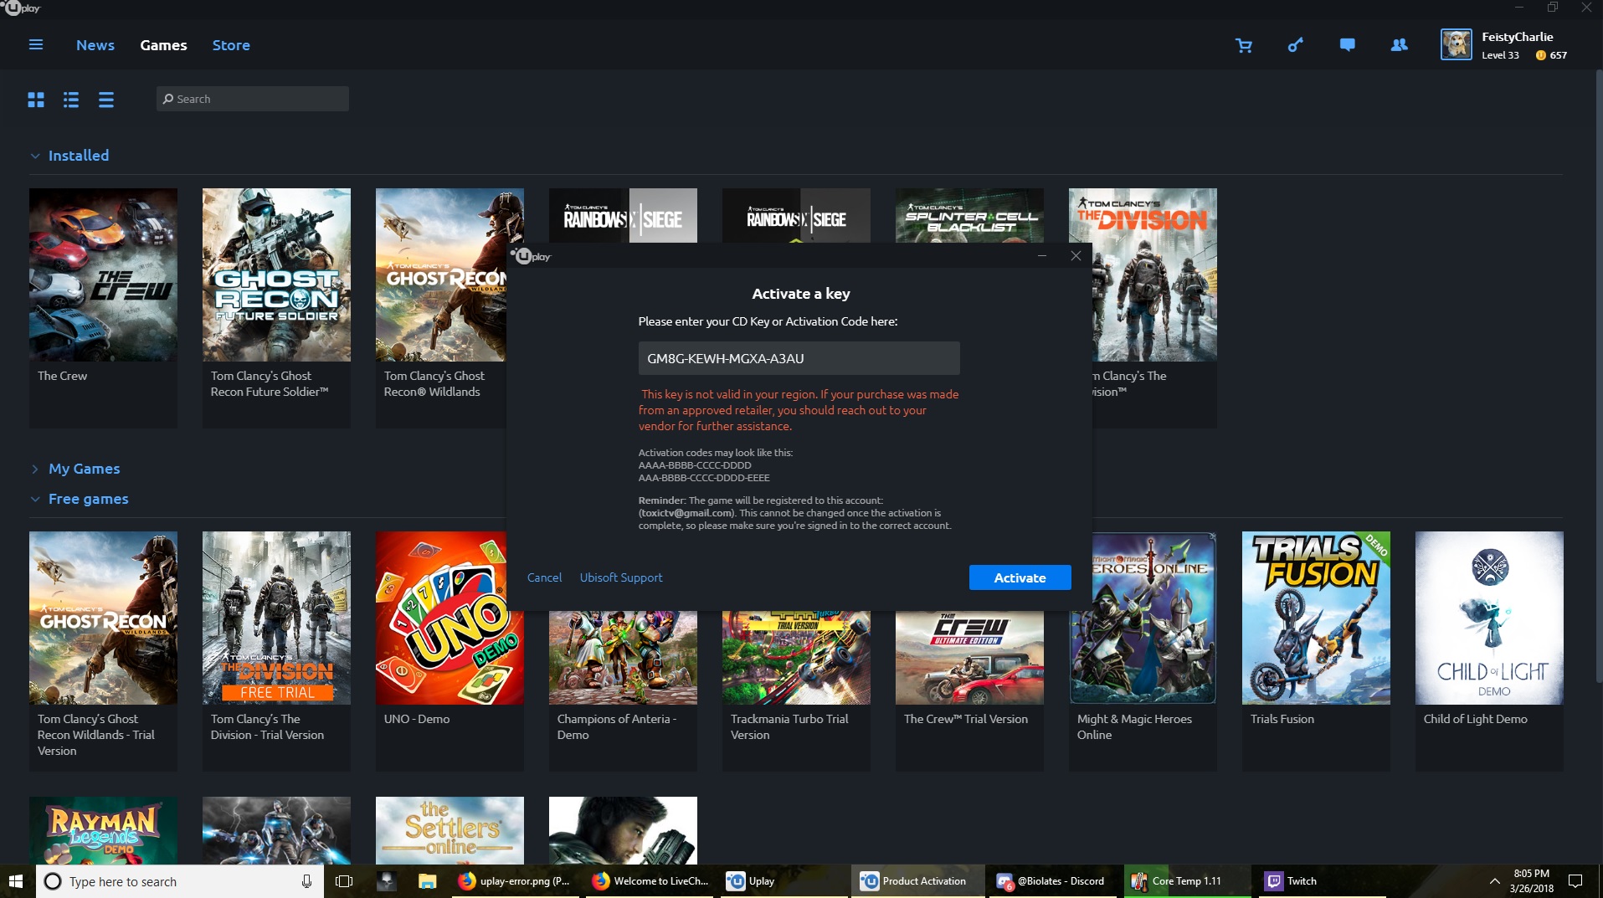Switch to large grid view
The width and height of the screenshot is (1603, 898).
click(x=36, y=100)
